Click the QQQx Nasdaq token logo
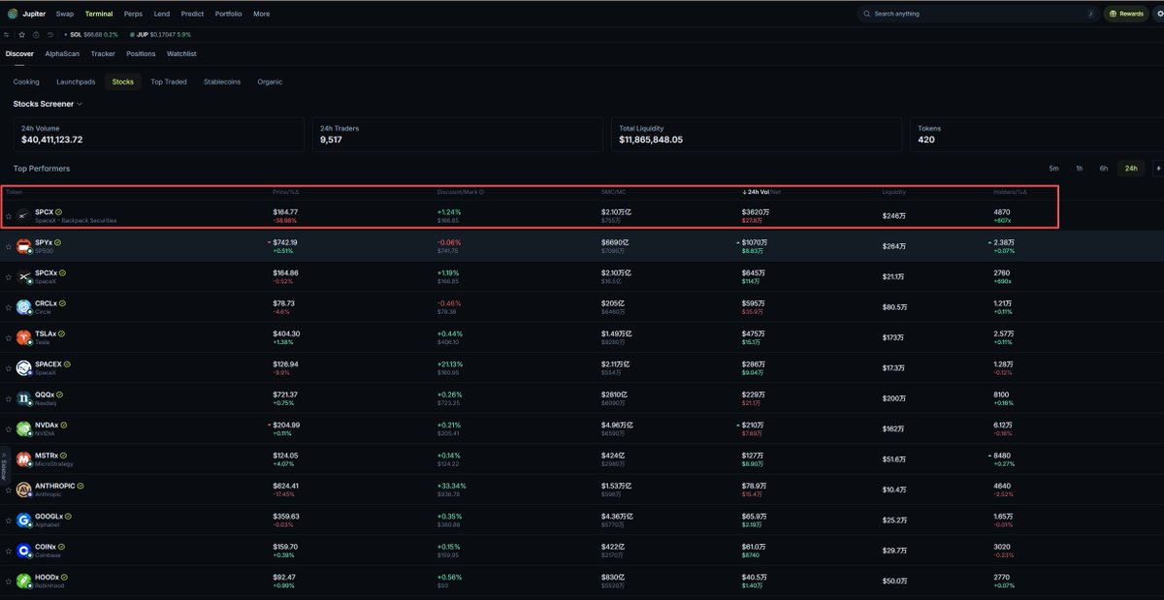The height and width of the screenshot is (600, 1164). tap(23, 397)
